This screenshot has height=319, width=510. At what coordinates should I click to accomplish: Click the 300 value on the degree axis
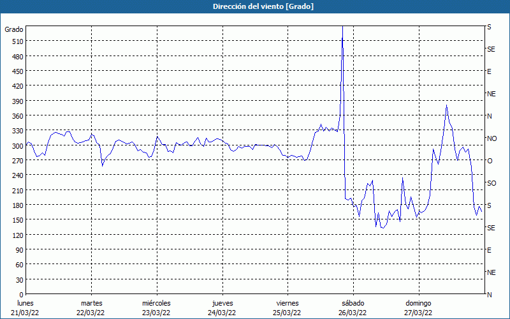17,146
